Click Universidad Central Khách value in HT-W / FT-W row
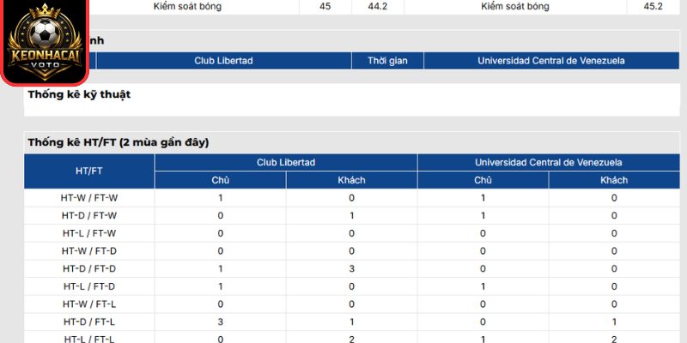The width and height of the screenshot is (687, 343). 614,198
